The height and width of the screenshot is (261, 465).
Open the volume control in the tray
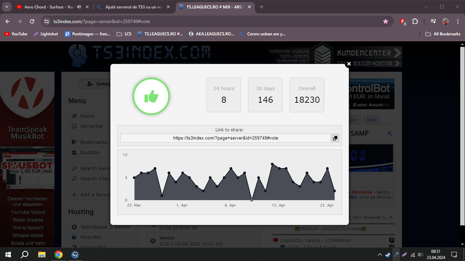(420, 254)
